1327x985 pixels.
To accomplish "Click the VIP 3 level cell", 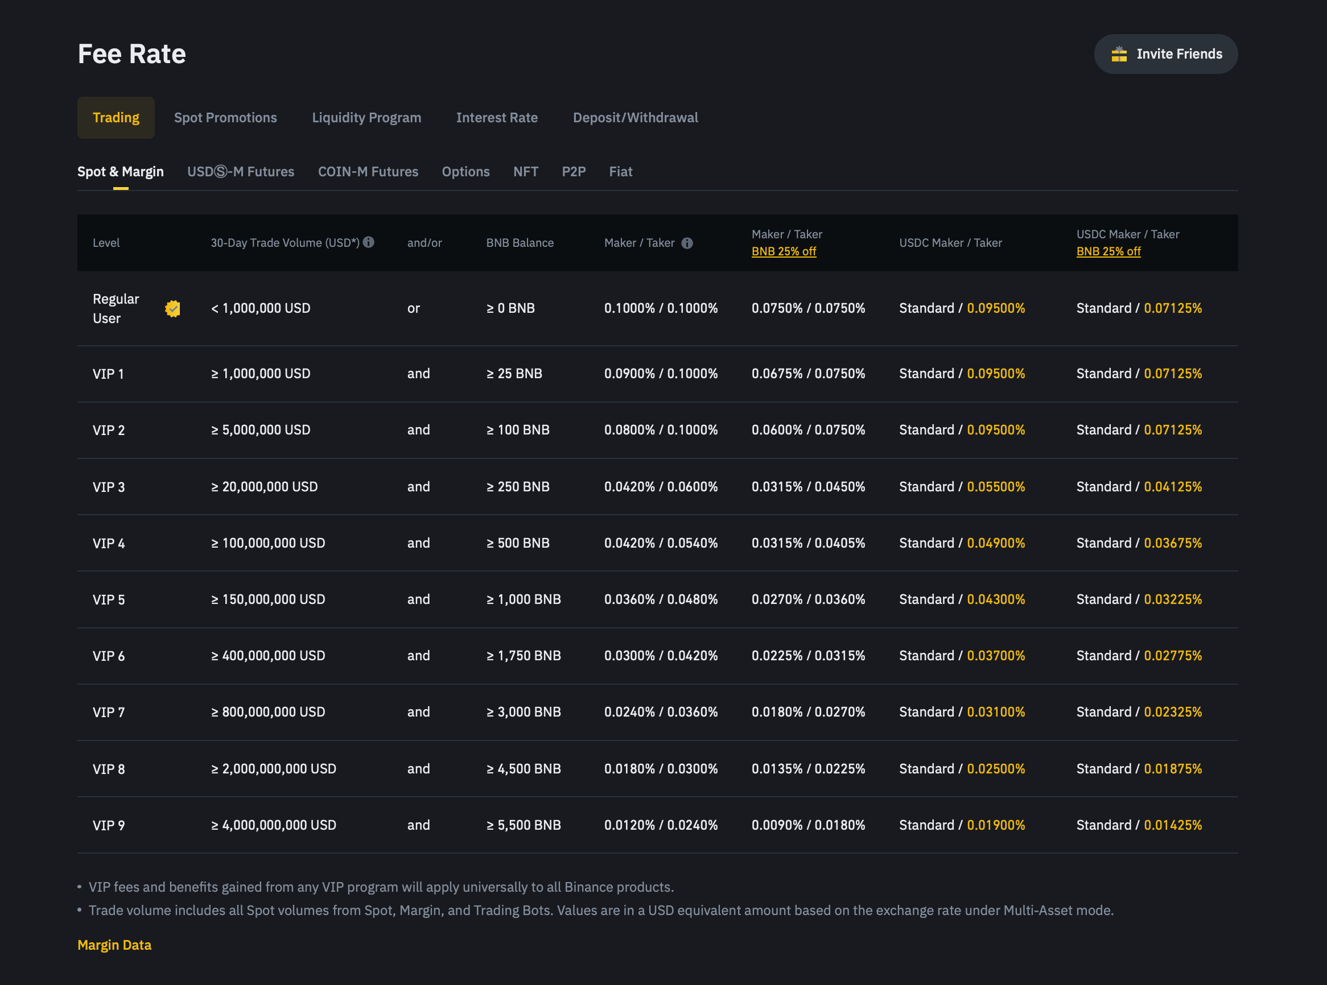I will 109,487.
